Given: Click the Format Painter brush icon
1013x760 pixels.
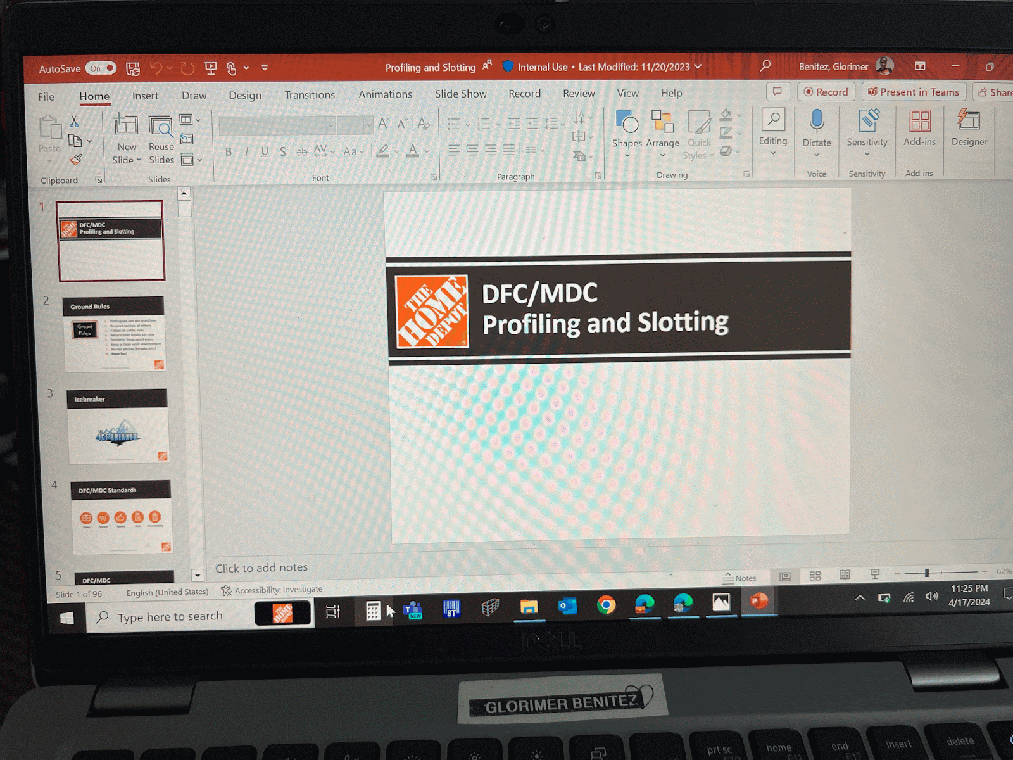Looking at the screenshot, I should tap(76, 160).
